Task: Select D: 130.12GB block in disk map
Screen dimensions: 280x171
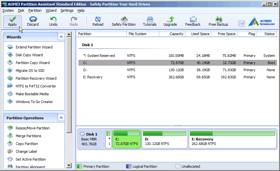Action: [x=165, y=139]
